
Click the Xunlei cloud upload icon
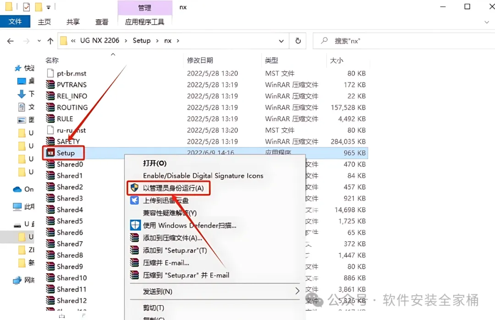134,200
